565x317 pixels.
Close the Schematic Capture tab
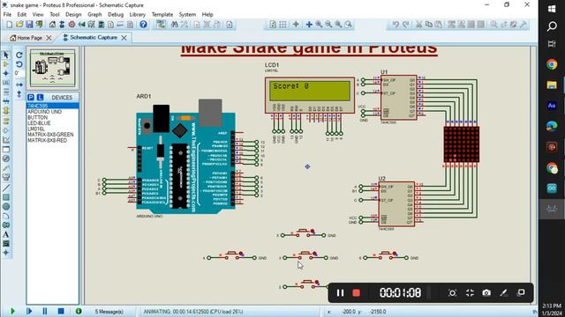pos(124,38)
